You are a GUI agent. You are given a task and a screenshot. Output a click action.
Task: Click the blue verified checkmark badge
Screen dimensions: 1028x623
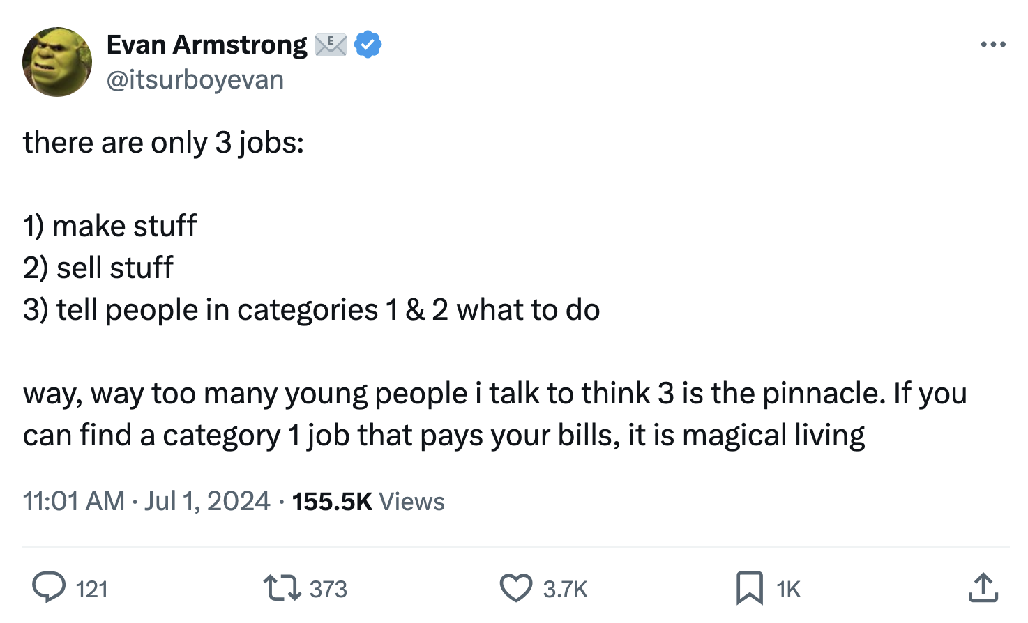368,45
